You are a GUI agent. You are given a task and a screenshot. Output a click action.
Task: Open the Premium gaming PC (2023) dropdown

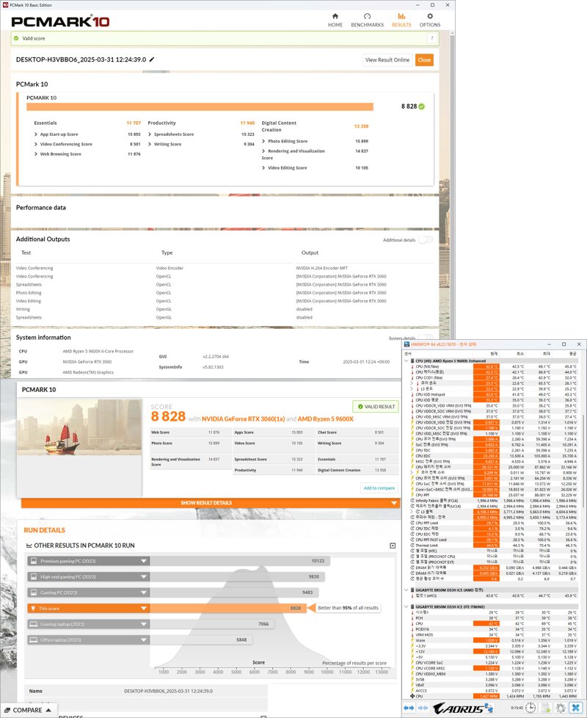point(144,561)
